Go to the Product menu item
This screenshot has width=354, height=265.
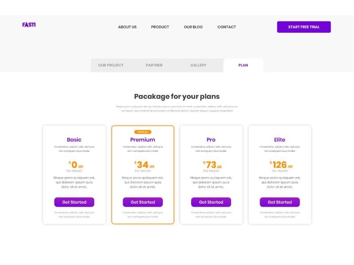(x=160, y=27)
